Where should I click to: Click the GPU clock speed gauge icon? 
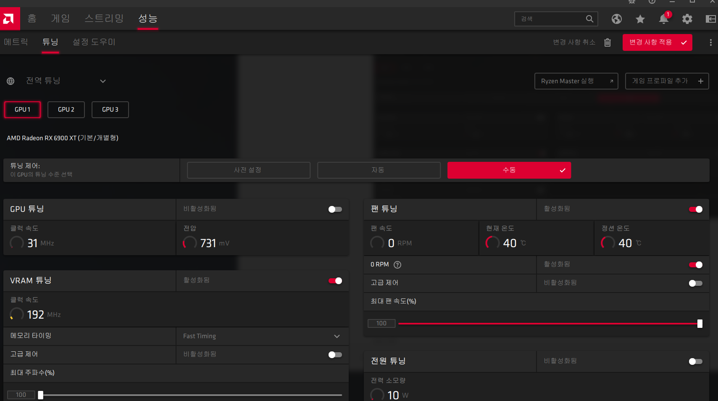pyautogui.click(x=17, y=243)
